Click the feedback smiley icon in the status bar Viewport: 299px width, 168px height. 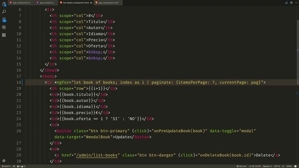tap(295, 166)
